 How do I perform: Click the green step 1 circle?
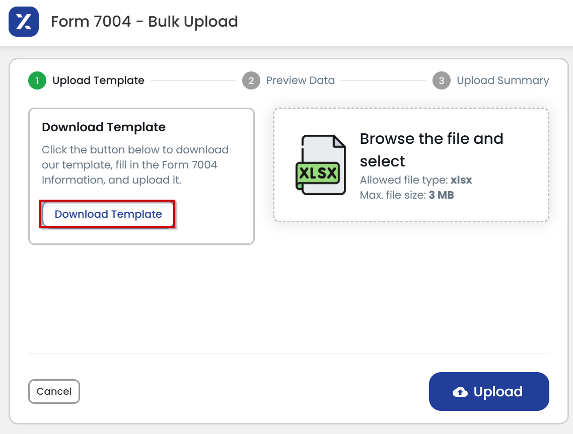pos(37,80)
